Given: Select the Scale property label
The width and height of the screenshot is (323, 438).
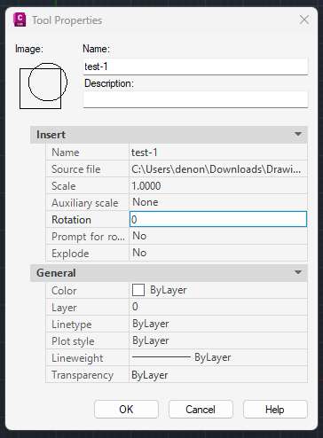Looking at the screenshot, I should 64,186.
